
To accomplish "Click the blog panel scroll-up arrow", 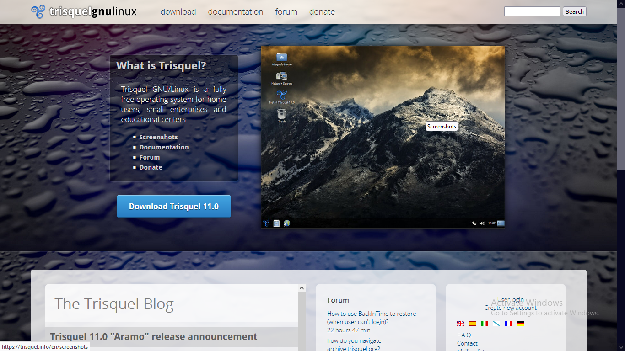I will click(x=302, y=288).
